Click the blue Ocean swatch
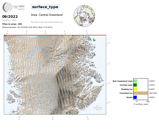 click(135, 97)
